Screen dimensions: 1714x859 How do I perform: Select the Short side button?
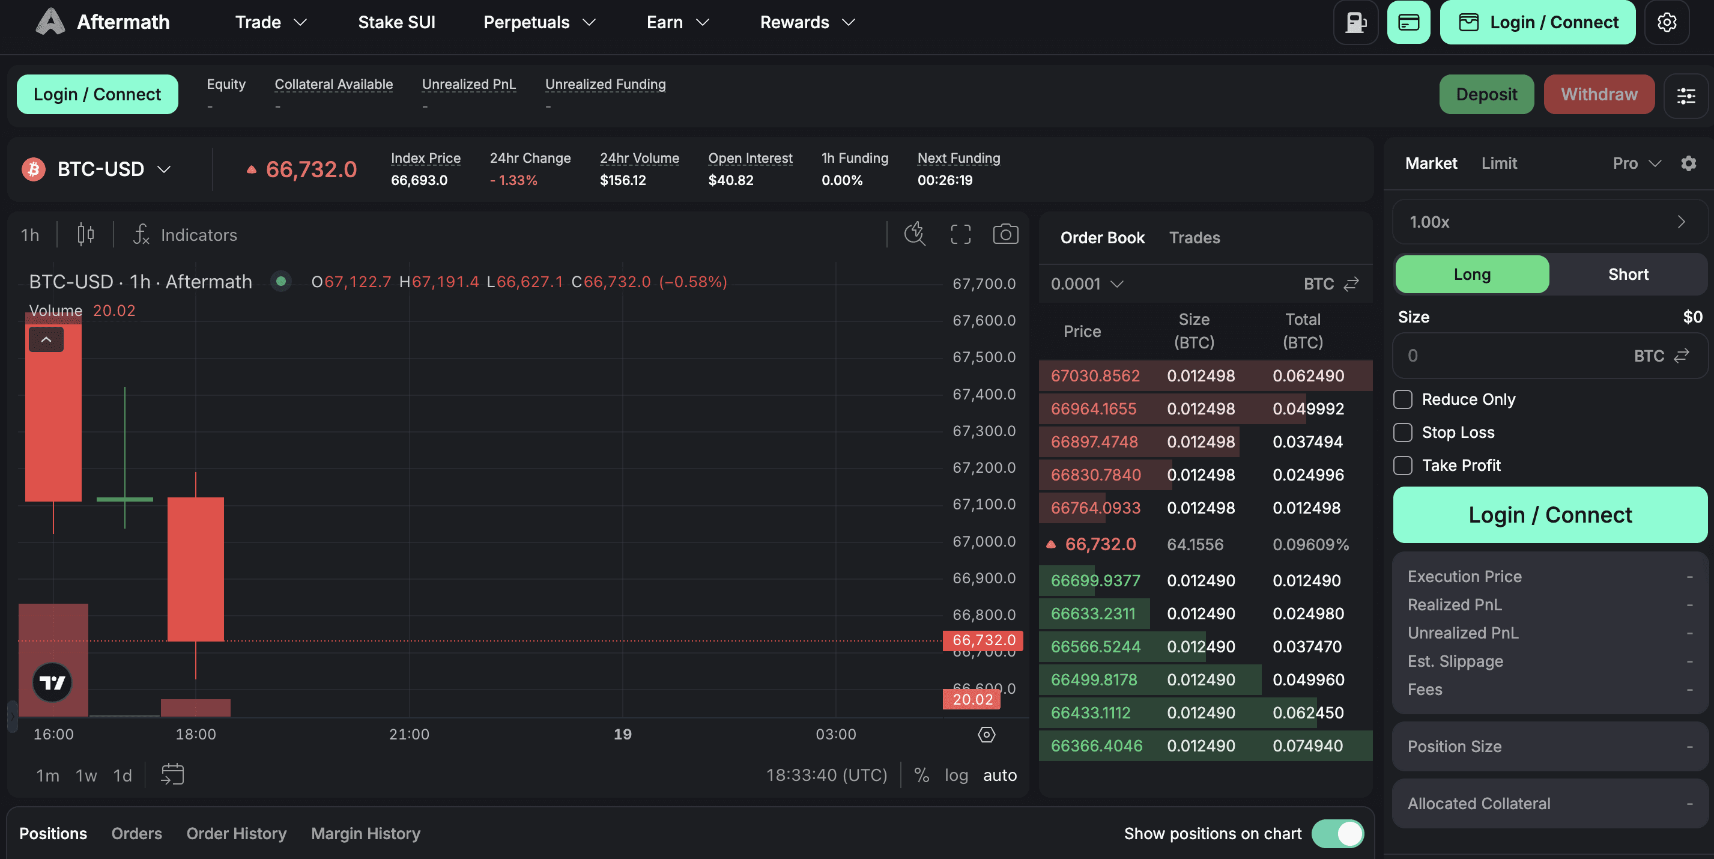click(1628, 275)
